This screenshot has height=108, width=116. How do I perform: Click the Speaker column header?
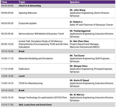(75, 2)
